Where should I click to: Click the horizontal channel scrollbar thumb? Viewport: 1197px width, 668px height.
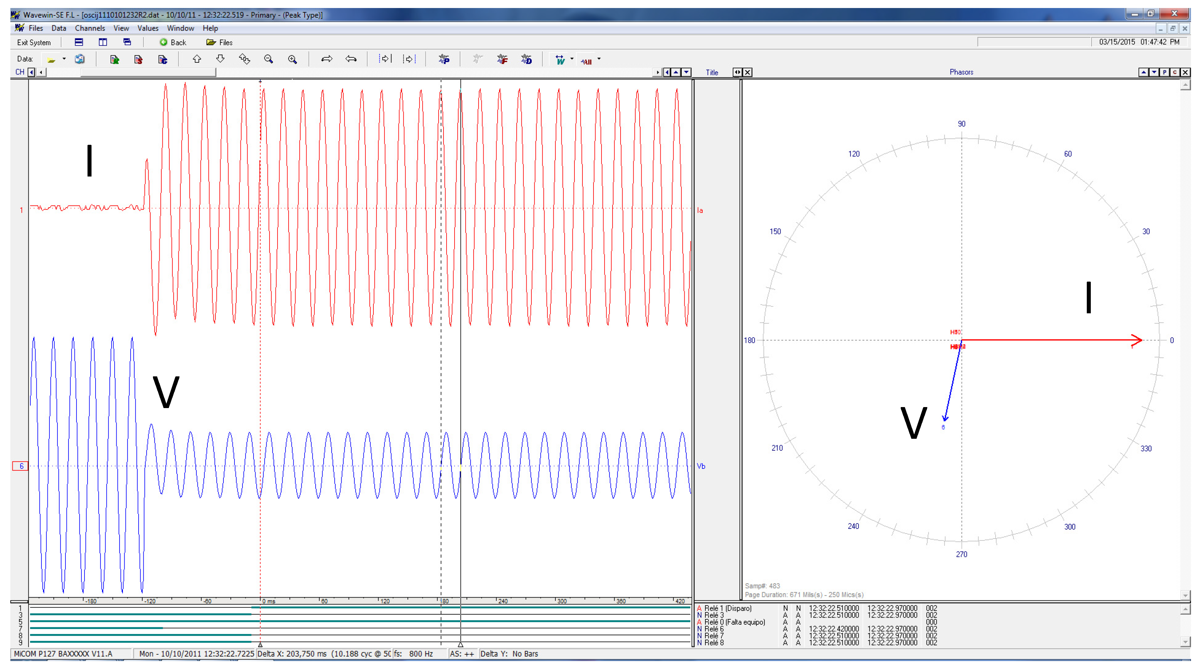(148, 72)
